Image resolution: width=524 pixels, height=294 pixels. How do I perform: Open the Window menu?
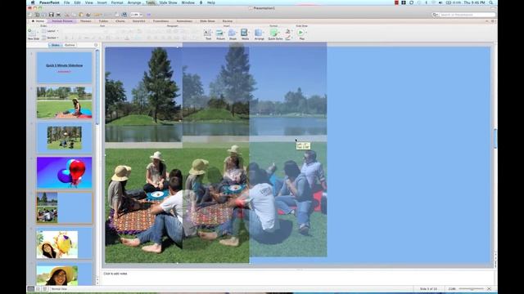click(187, 2)
